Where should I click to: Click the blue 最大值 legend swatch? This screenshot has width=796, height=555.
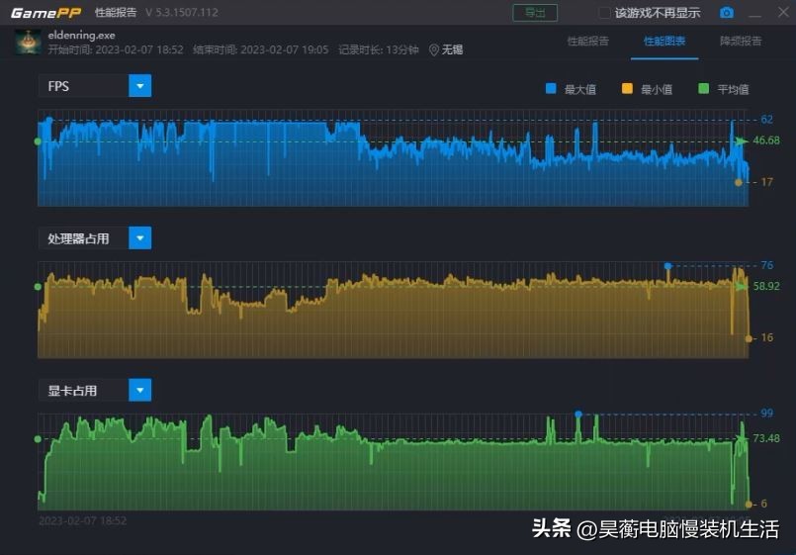click(551, 89)
